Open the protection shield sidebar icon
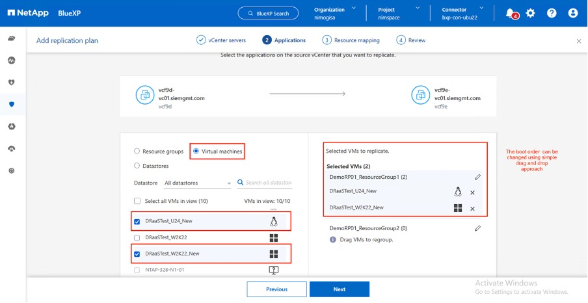 12,104
